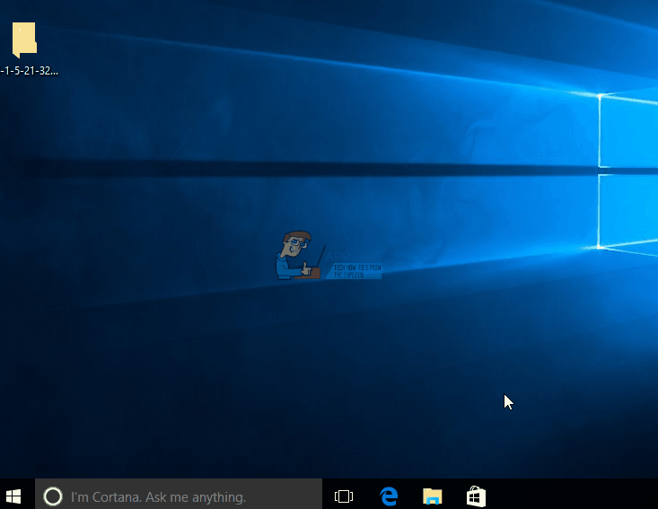The height and width of the screenshot is (509, 658).
Task: Select the desktop folder icon
Action: pyautogui.click(x=24, y=39)
